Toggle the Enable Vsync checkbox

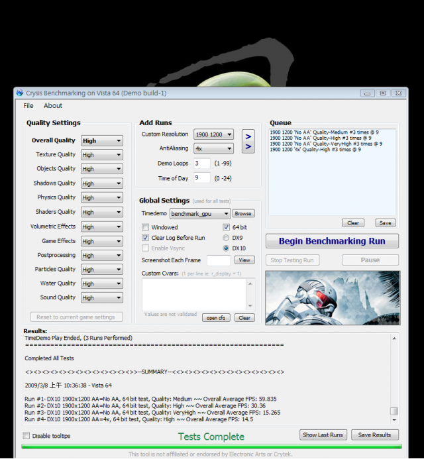(x=145, y=248)
